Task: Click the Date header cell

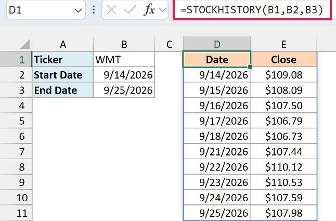Action: [217, 59]
